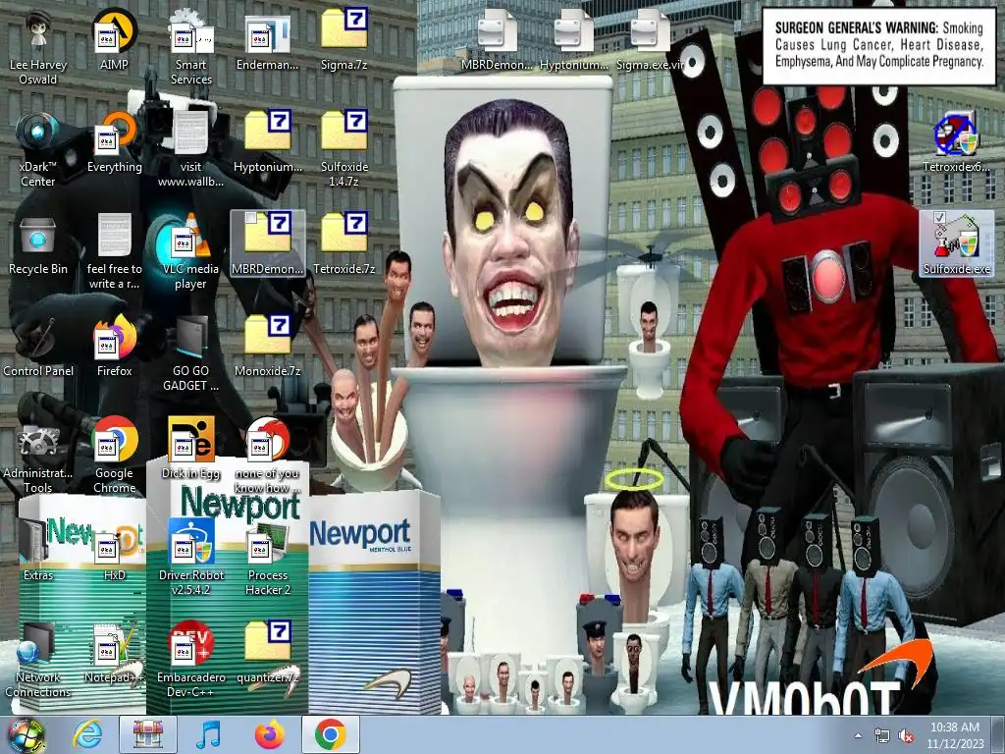
Task: Select the MBRDemon file at top of the desktop
Action: pos(497,39)
